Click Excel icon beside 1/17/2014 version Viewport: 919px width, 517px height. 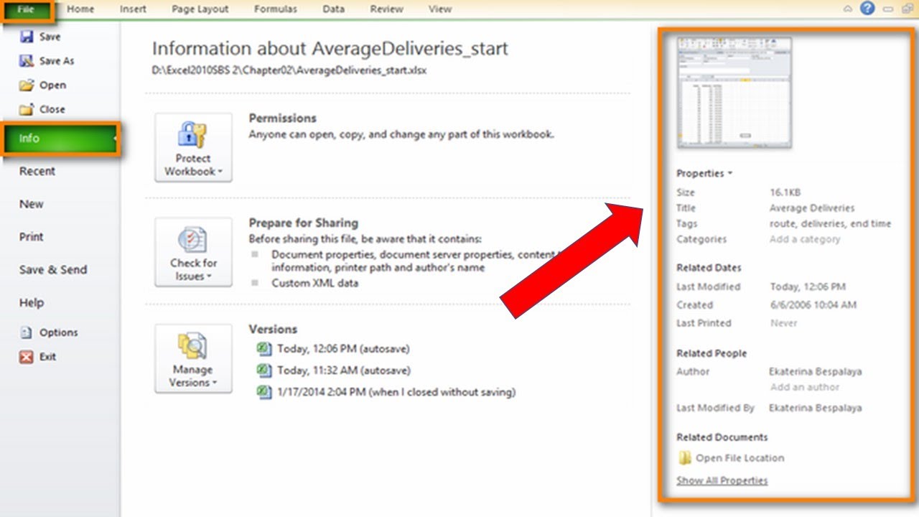coord(264,392)
